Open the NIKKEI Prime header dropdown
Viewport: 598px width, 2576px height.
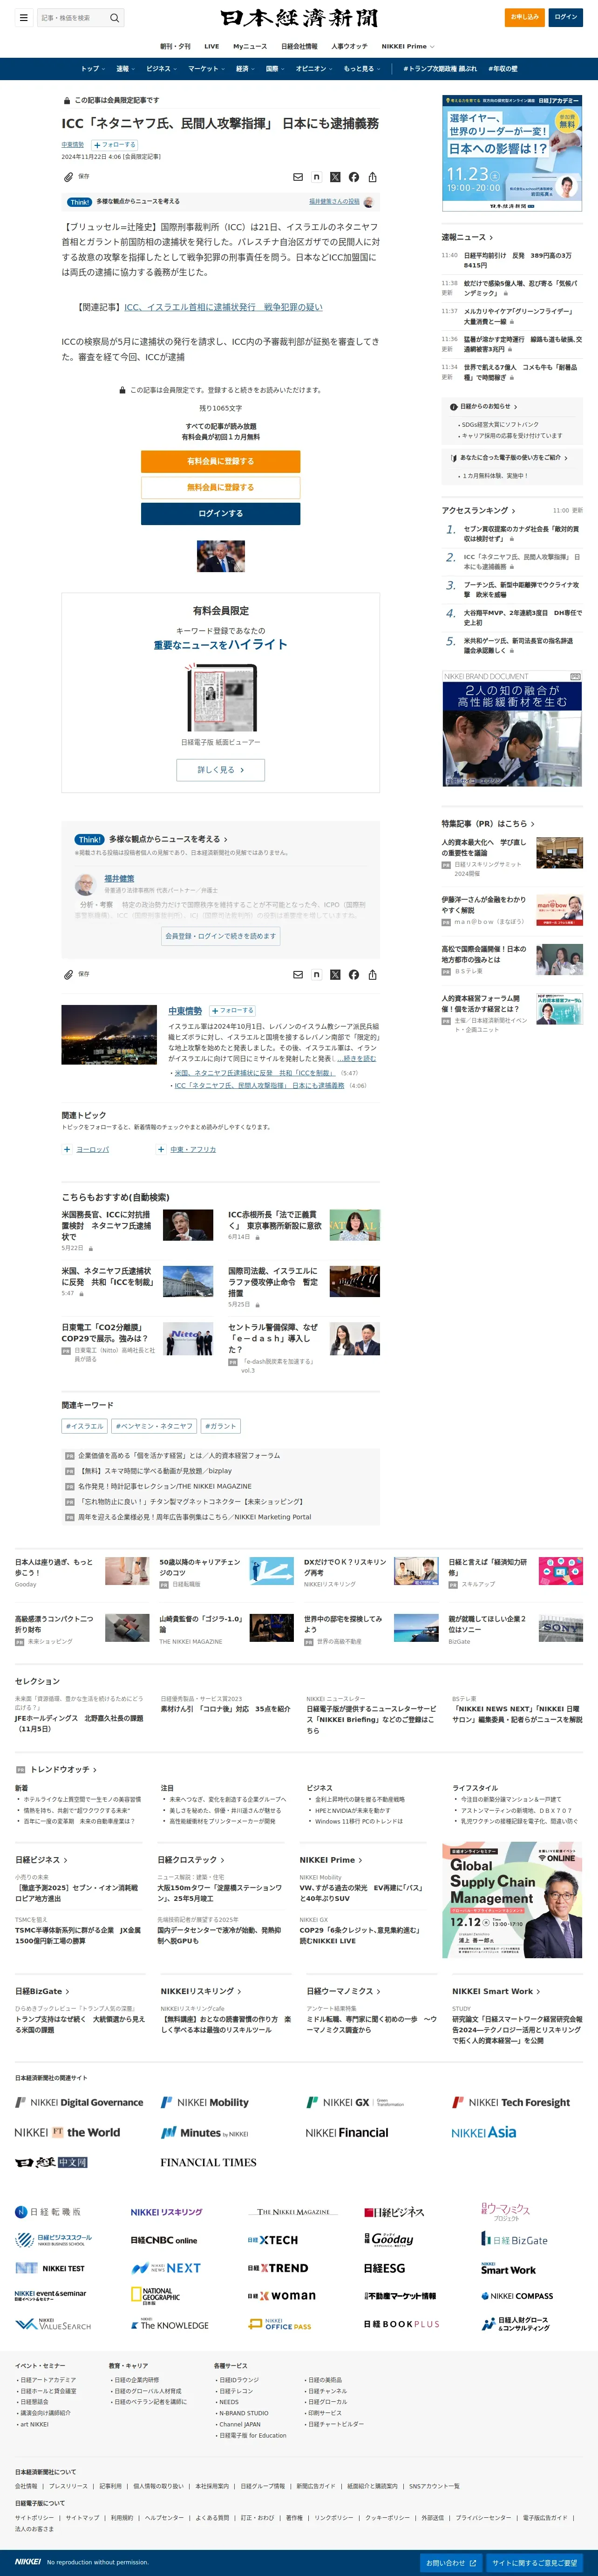[x=407, y=46]
